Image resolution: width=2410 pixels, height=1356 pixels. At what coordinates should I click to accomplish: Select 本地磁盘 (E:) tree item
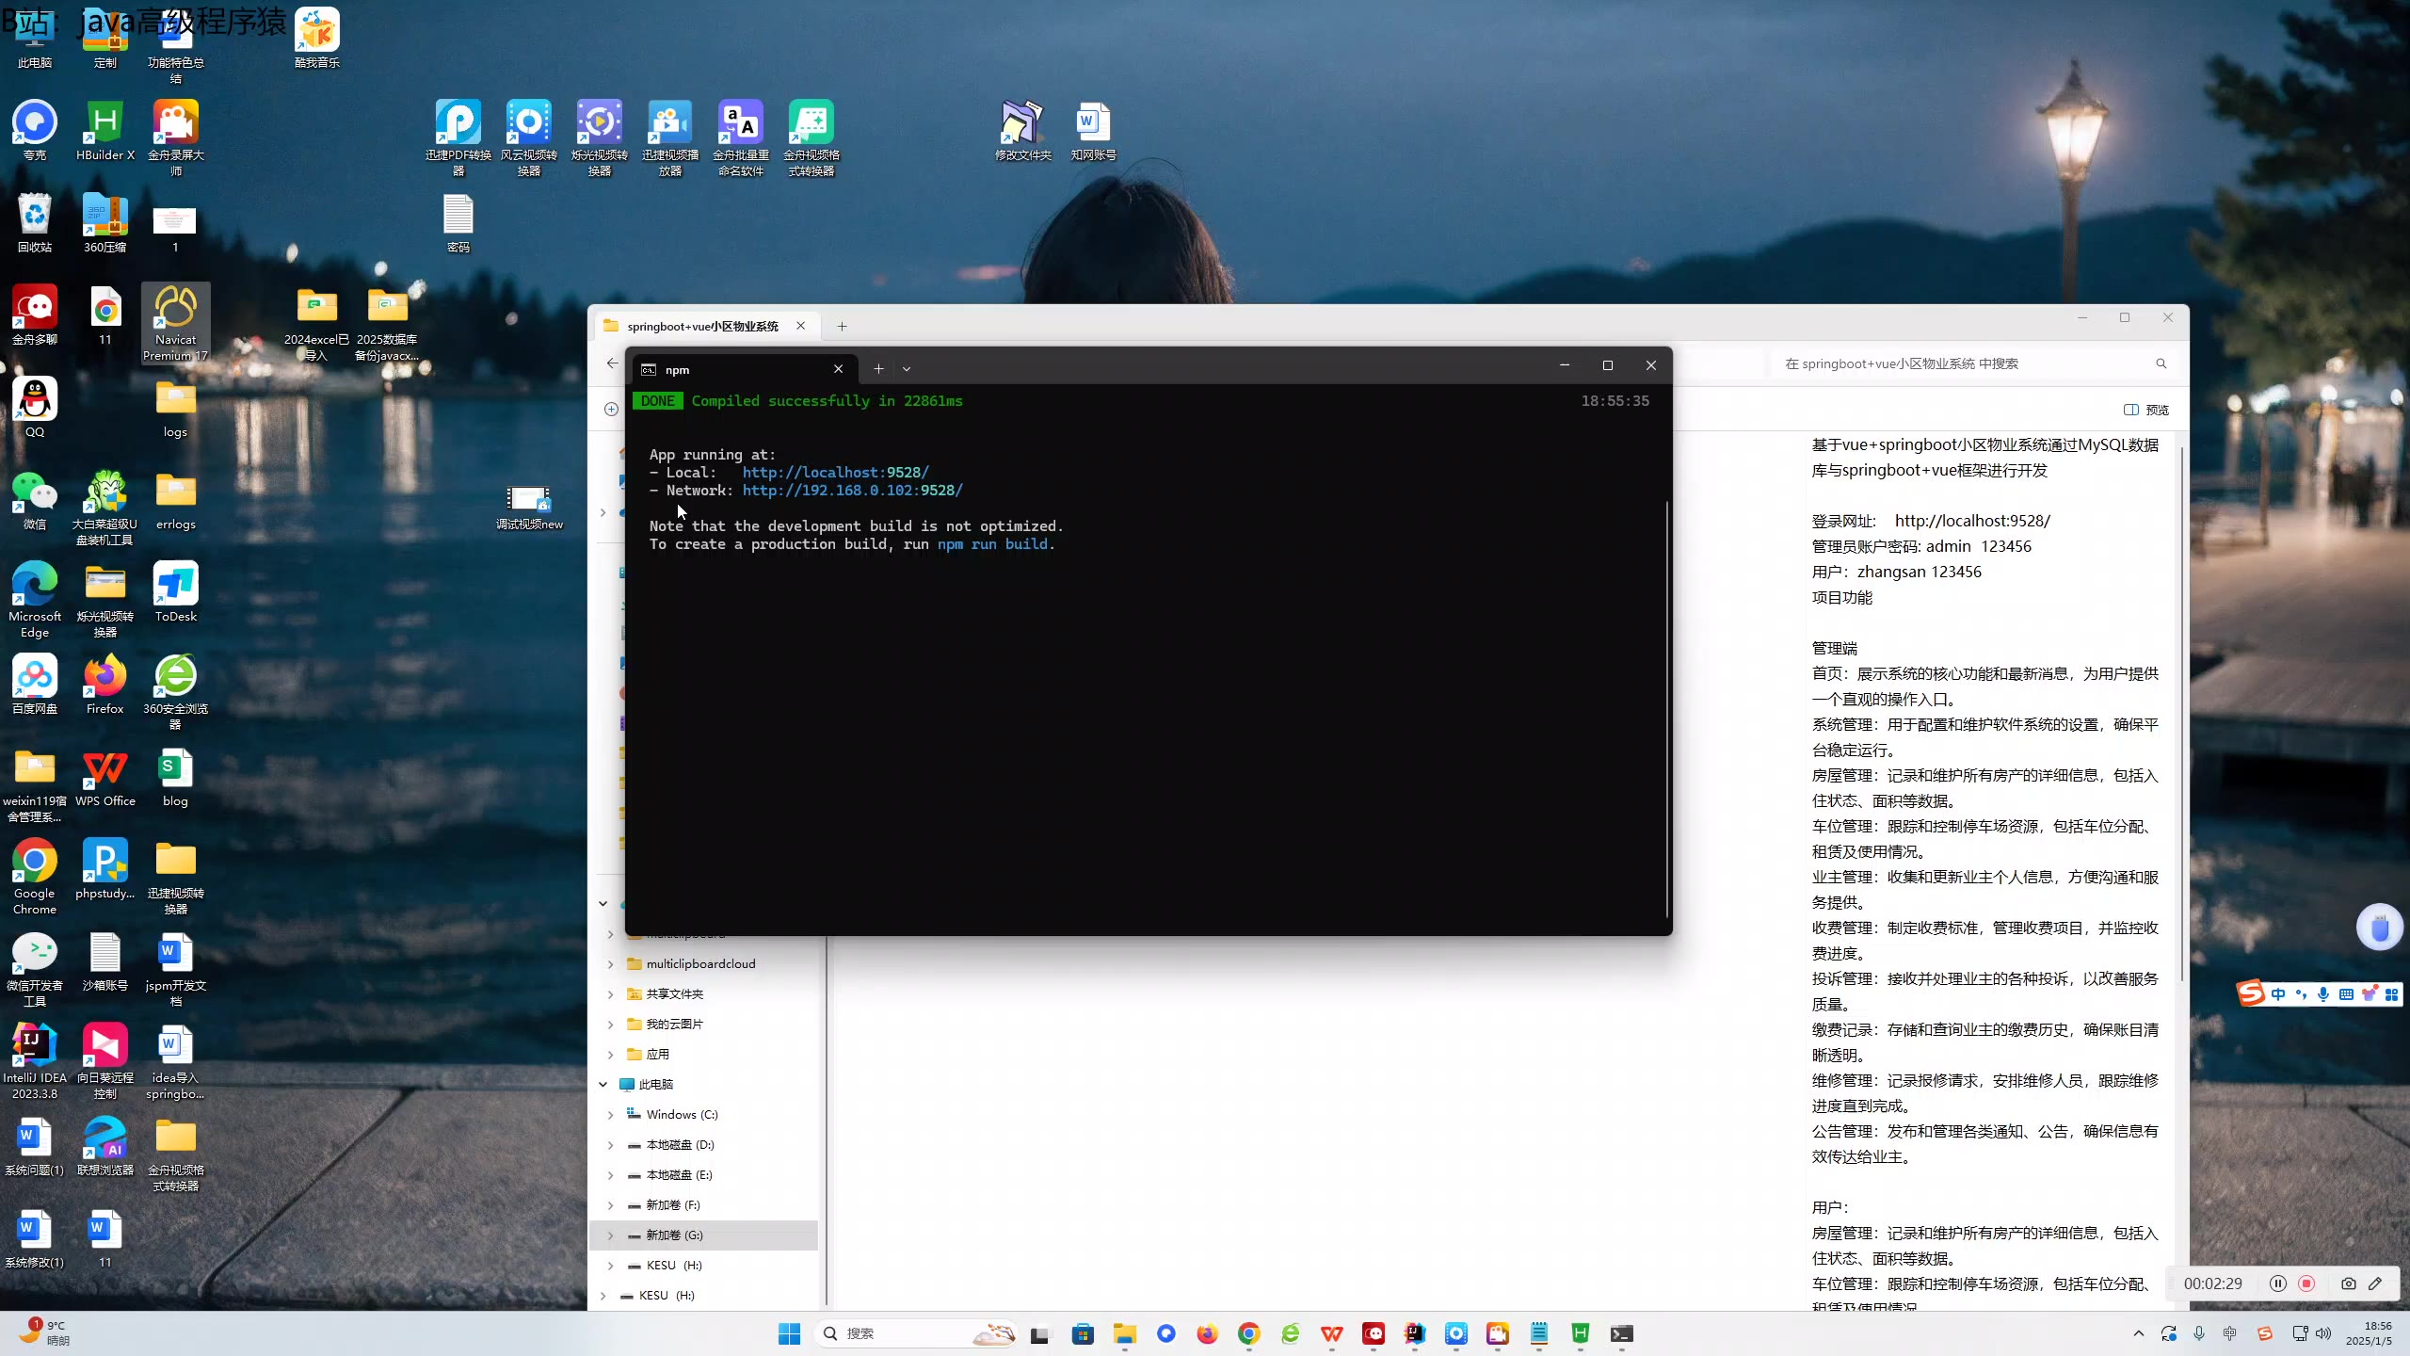point(703,1175)
